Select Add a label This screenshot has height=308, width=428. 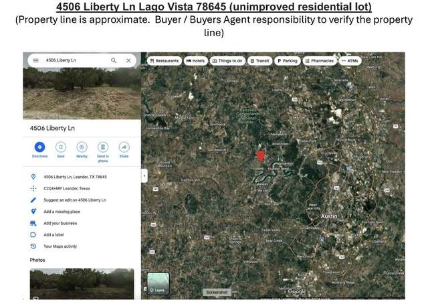53,235
